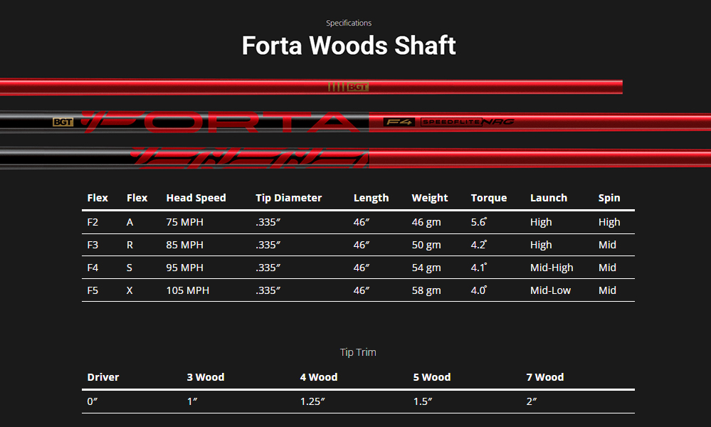Click the 'Mid-High' launch value
Screen dimensions: 711x427
click(x=552, y=268)
